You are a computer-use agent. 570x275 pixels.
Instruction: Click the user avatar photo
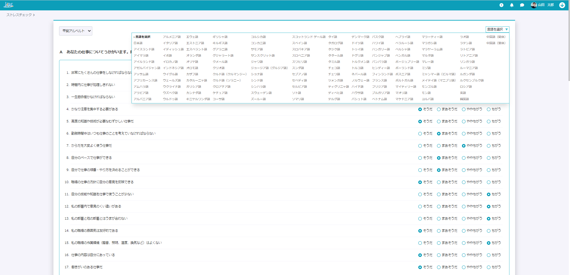click(x=533, y=5)
